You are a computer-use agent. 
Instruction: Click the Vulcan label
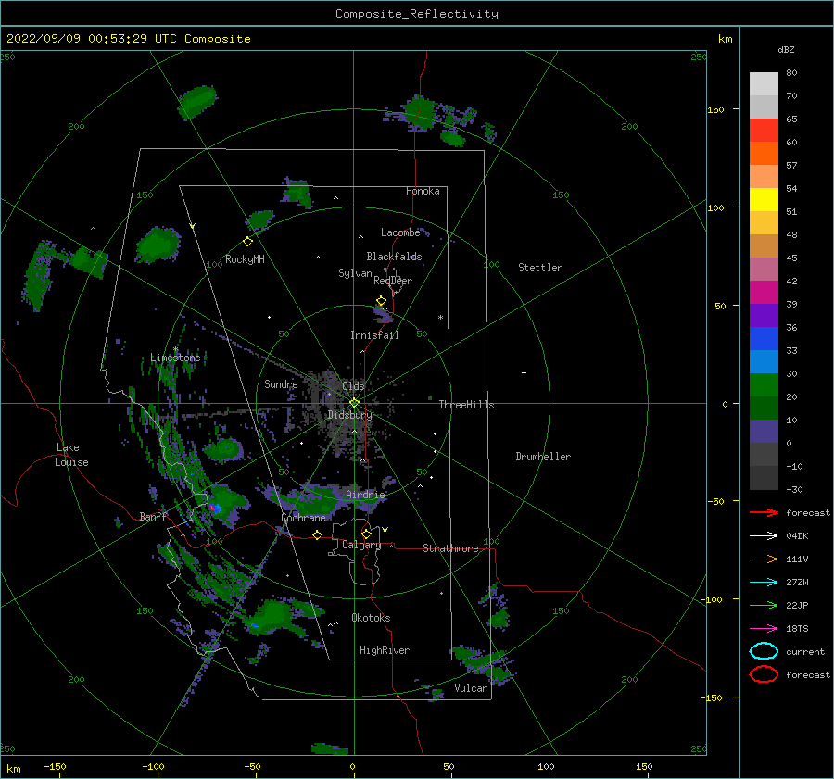(471, 688)
